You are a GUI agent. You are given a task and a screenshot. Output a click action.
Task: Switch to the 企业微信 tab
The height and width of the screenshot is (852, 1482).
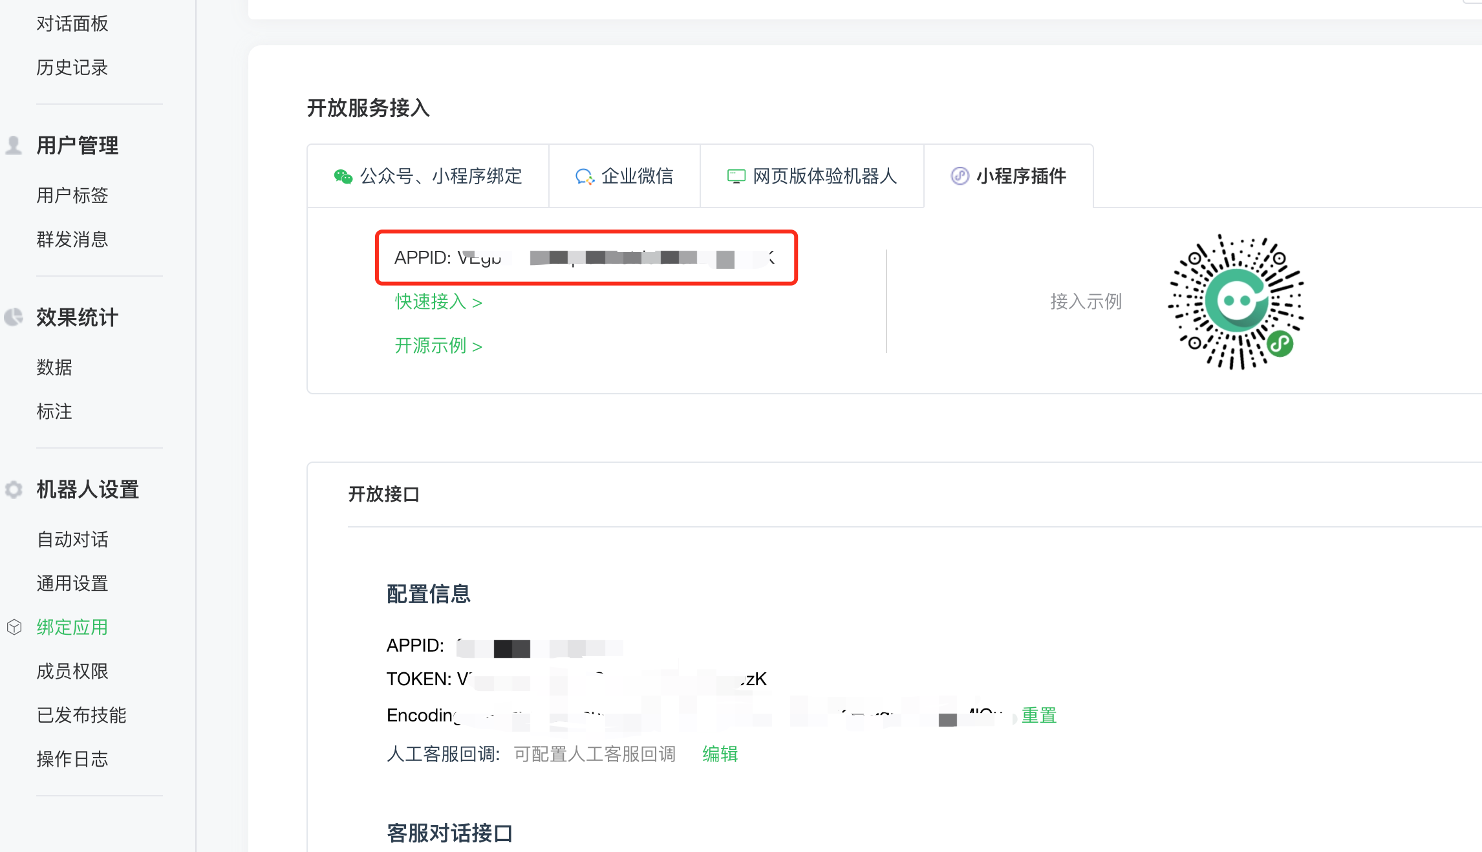tap(637, 176)
